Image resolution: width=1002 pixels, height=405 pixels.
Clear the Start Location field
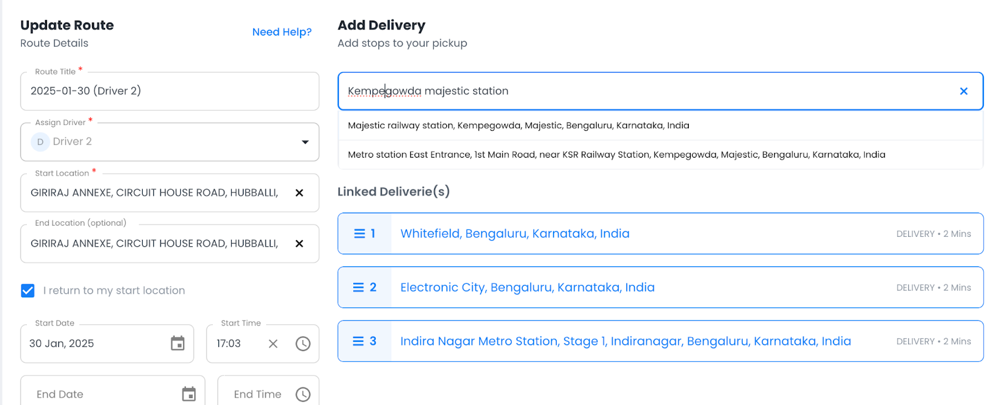pos(299,192)
